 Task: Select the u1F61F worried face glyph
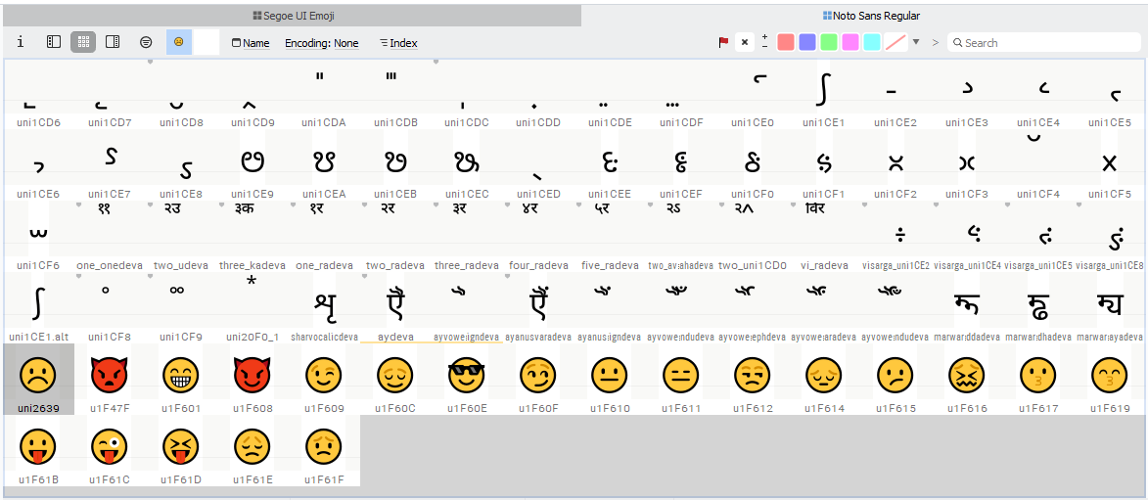click(x=324, y=450)
